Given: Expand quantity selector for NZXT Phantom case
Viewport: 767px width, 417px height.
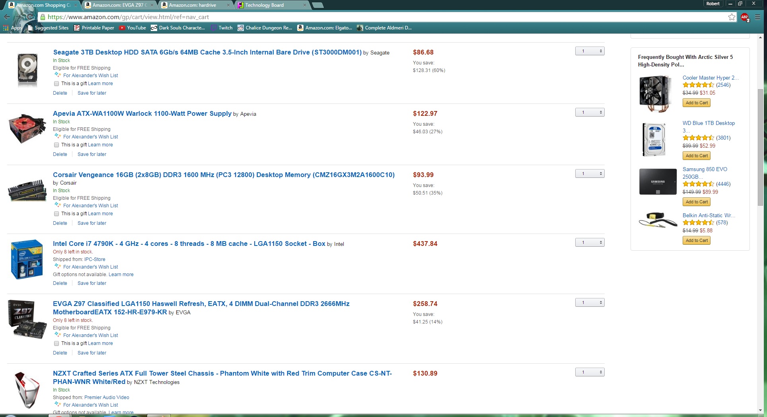Looking at the screenshot, I should pyautogui.click(x=590, y=372).
